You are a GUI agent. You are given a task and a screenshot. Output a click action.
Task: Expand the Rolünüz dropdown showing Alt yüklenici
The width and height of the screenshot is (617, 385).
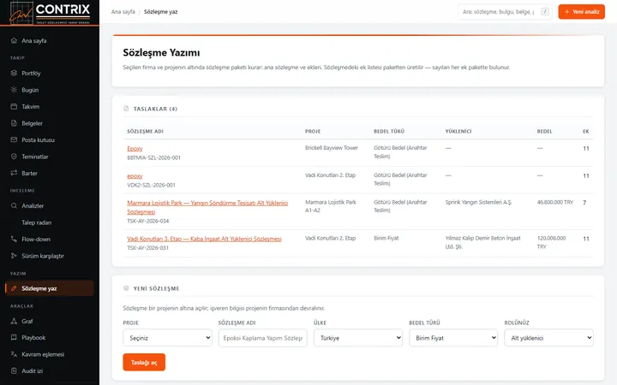(548, 338)
